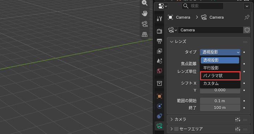Click the Camera object icon in breadcrumb

170,17
